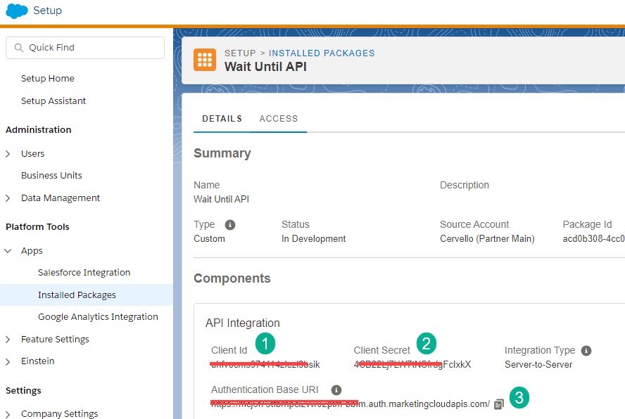The image size is (625, 419).
Task: Click the info icon beside Type
Action: [x=229, y=225]
